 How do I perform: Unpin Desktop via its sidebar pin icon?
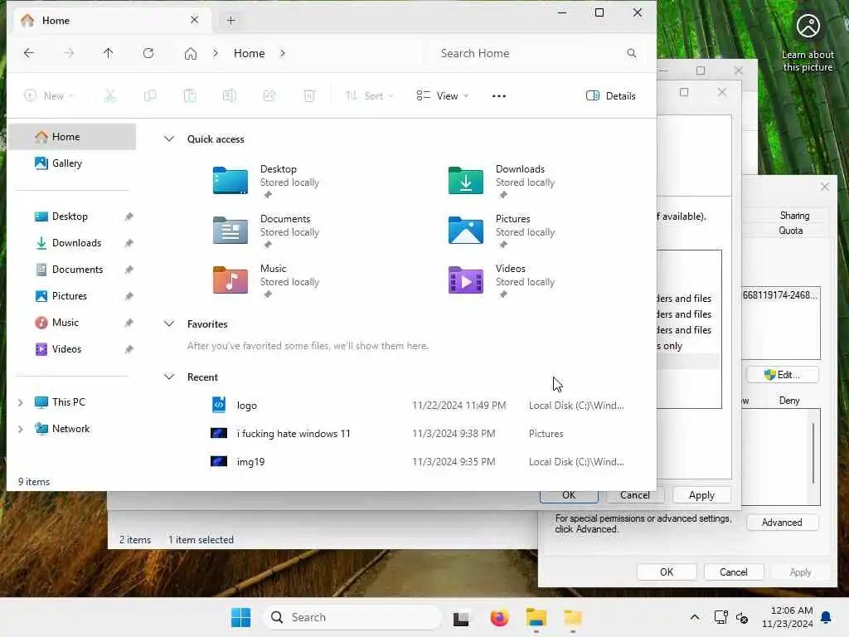129,216
